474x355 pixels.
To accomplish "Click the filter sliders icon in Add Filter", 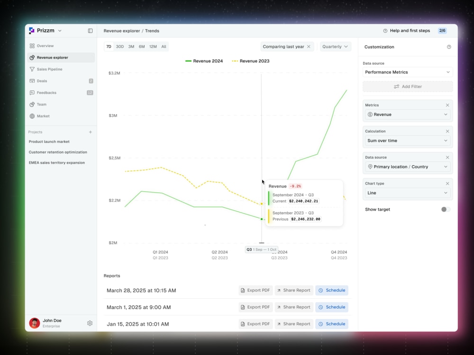I will [397, 87].
